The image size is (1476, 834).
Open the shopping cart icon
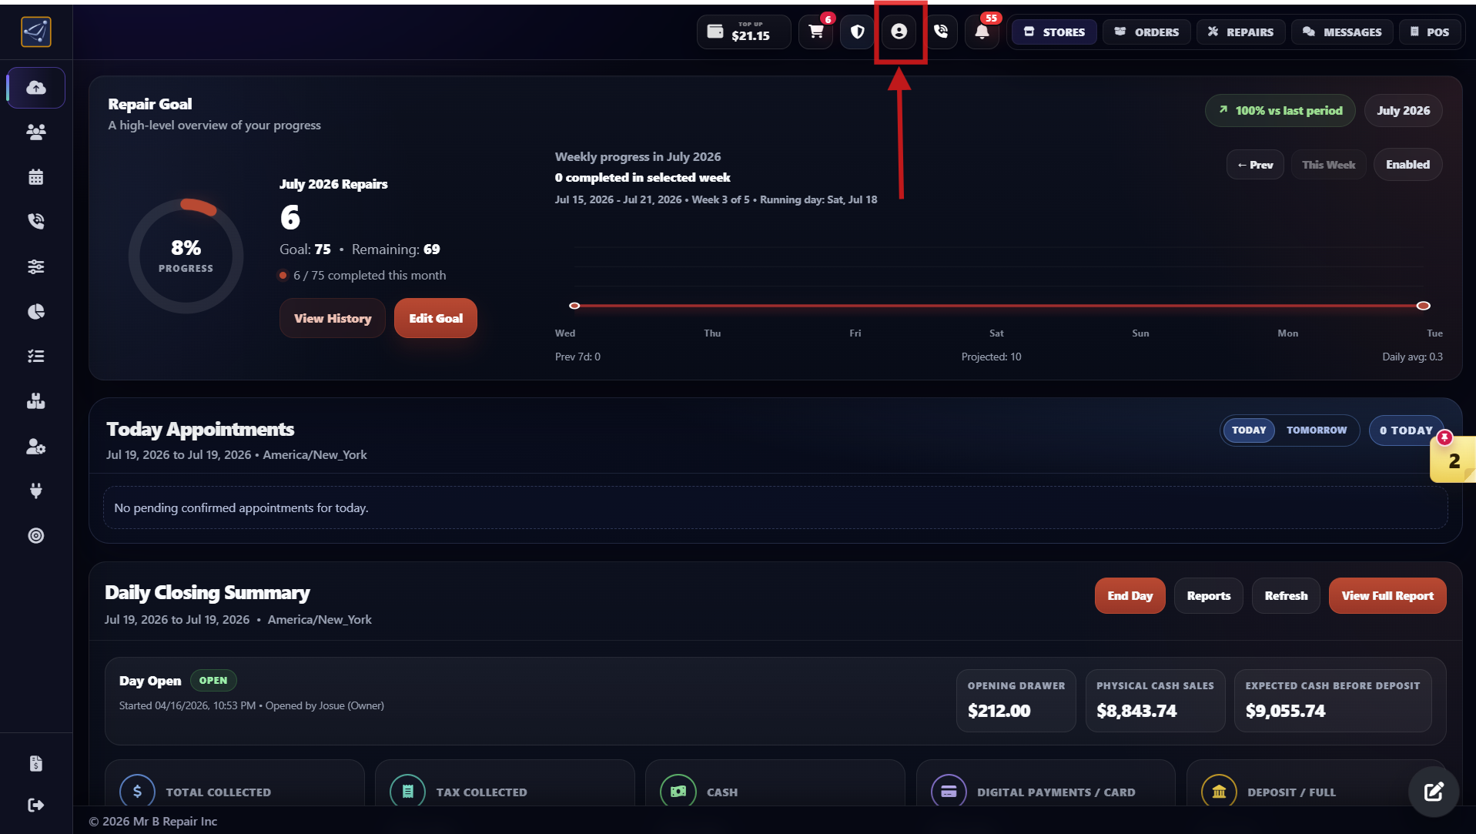pyautogui.click(x=816, y=32)
